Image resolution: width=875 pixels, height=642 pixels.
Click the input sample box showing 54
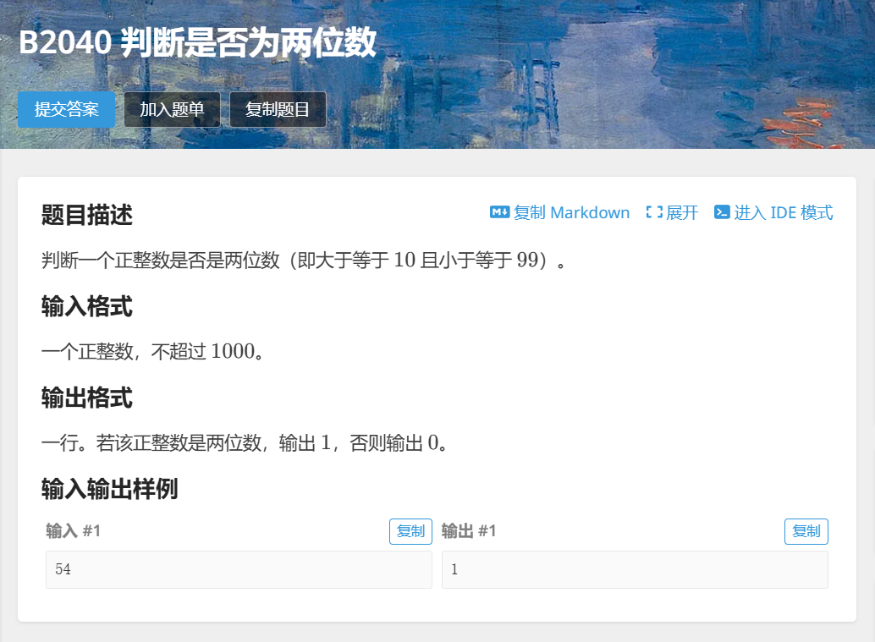pos(238,569)
